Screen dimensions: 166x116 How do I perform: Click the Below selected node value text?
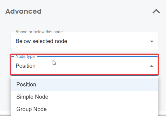(x=41, y=41)
